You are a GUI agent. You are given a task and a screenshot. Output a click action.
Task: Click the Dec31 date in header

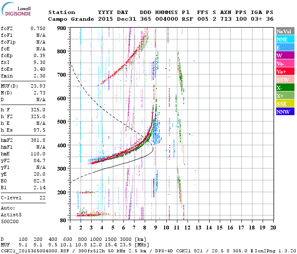[126, 19]
